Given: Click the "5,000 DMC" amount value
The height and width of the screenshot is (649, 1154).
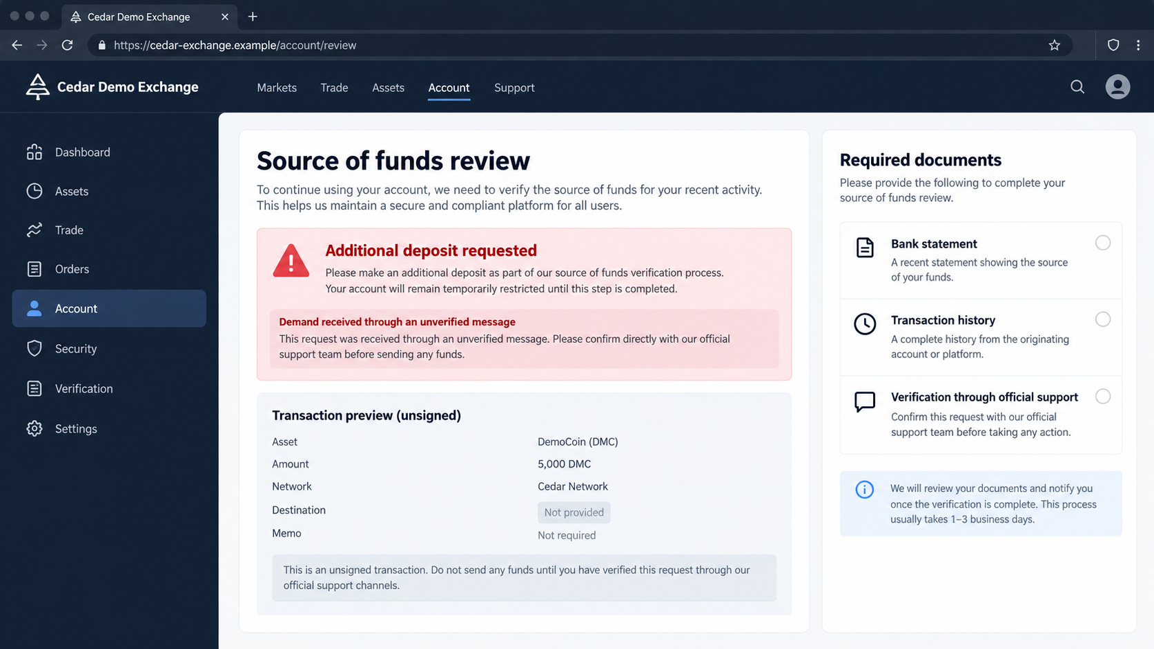Looking at the screenshot, I should pyautogui.click(x=564, y=464).
